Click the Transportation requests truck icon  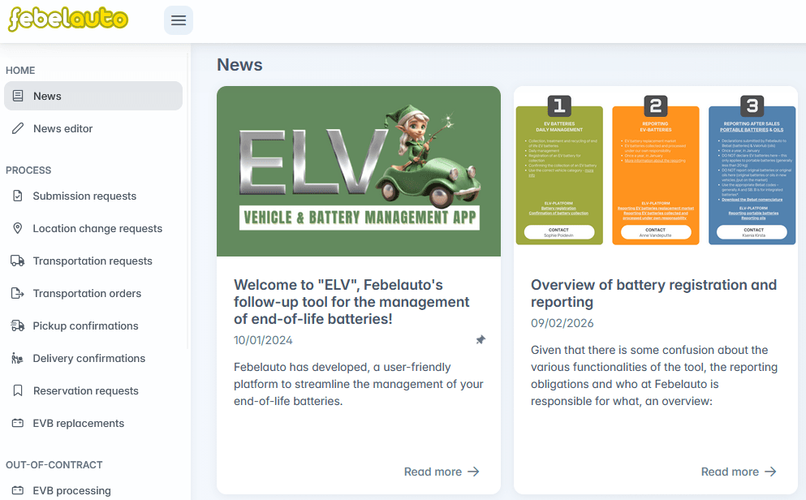tap(18, 261)
